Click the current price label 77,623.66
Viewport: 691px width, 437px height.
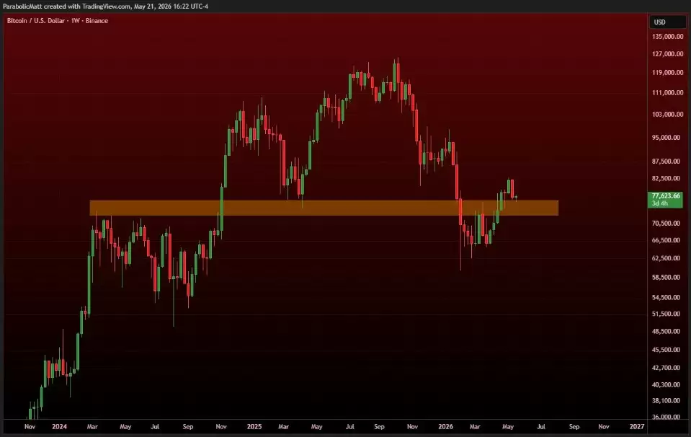(666, 196)
